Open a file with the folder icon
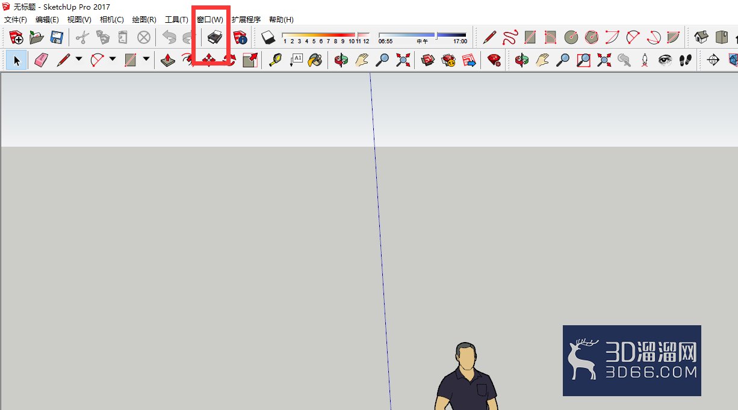The height and width of the screenshot is (410, 738). (x=37, y=38)
